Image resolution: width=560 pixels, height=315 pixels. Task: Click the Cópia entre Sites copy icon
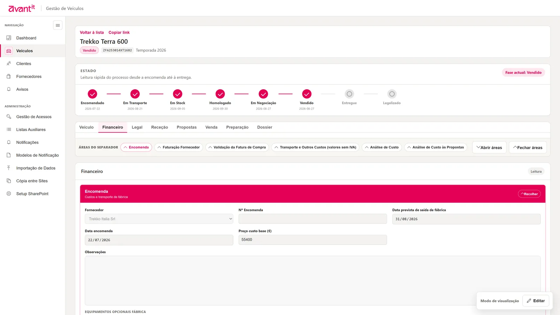click(x=9, y=181)
